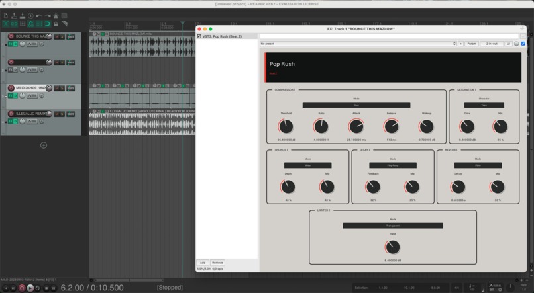Toggle the lock padlock icon

[56, 24]
